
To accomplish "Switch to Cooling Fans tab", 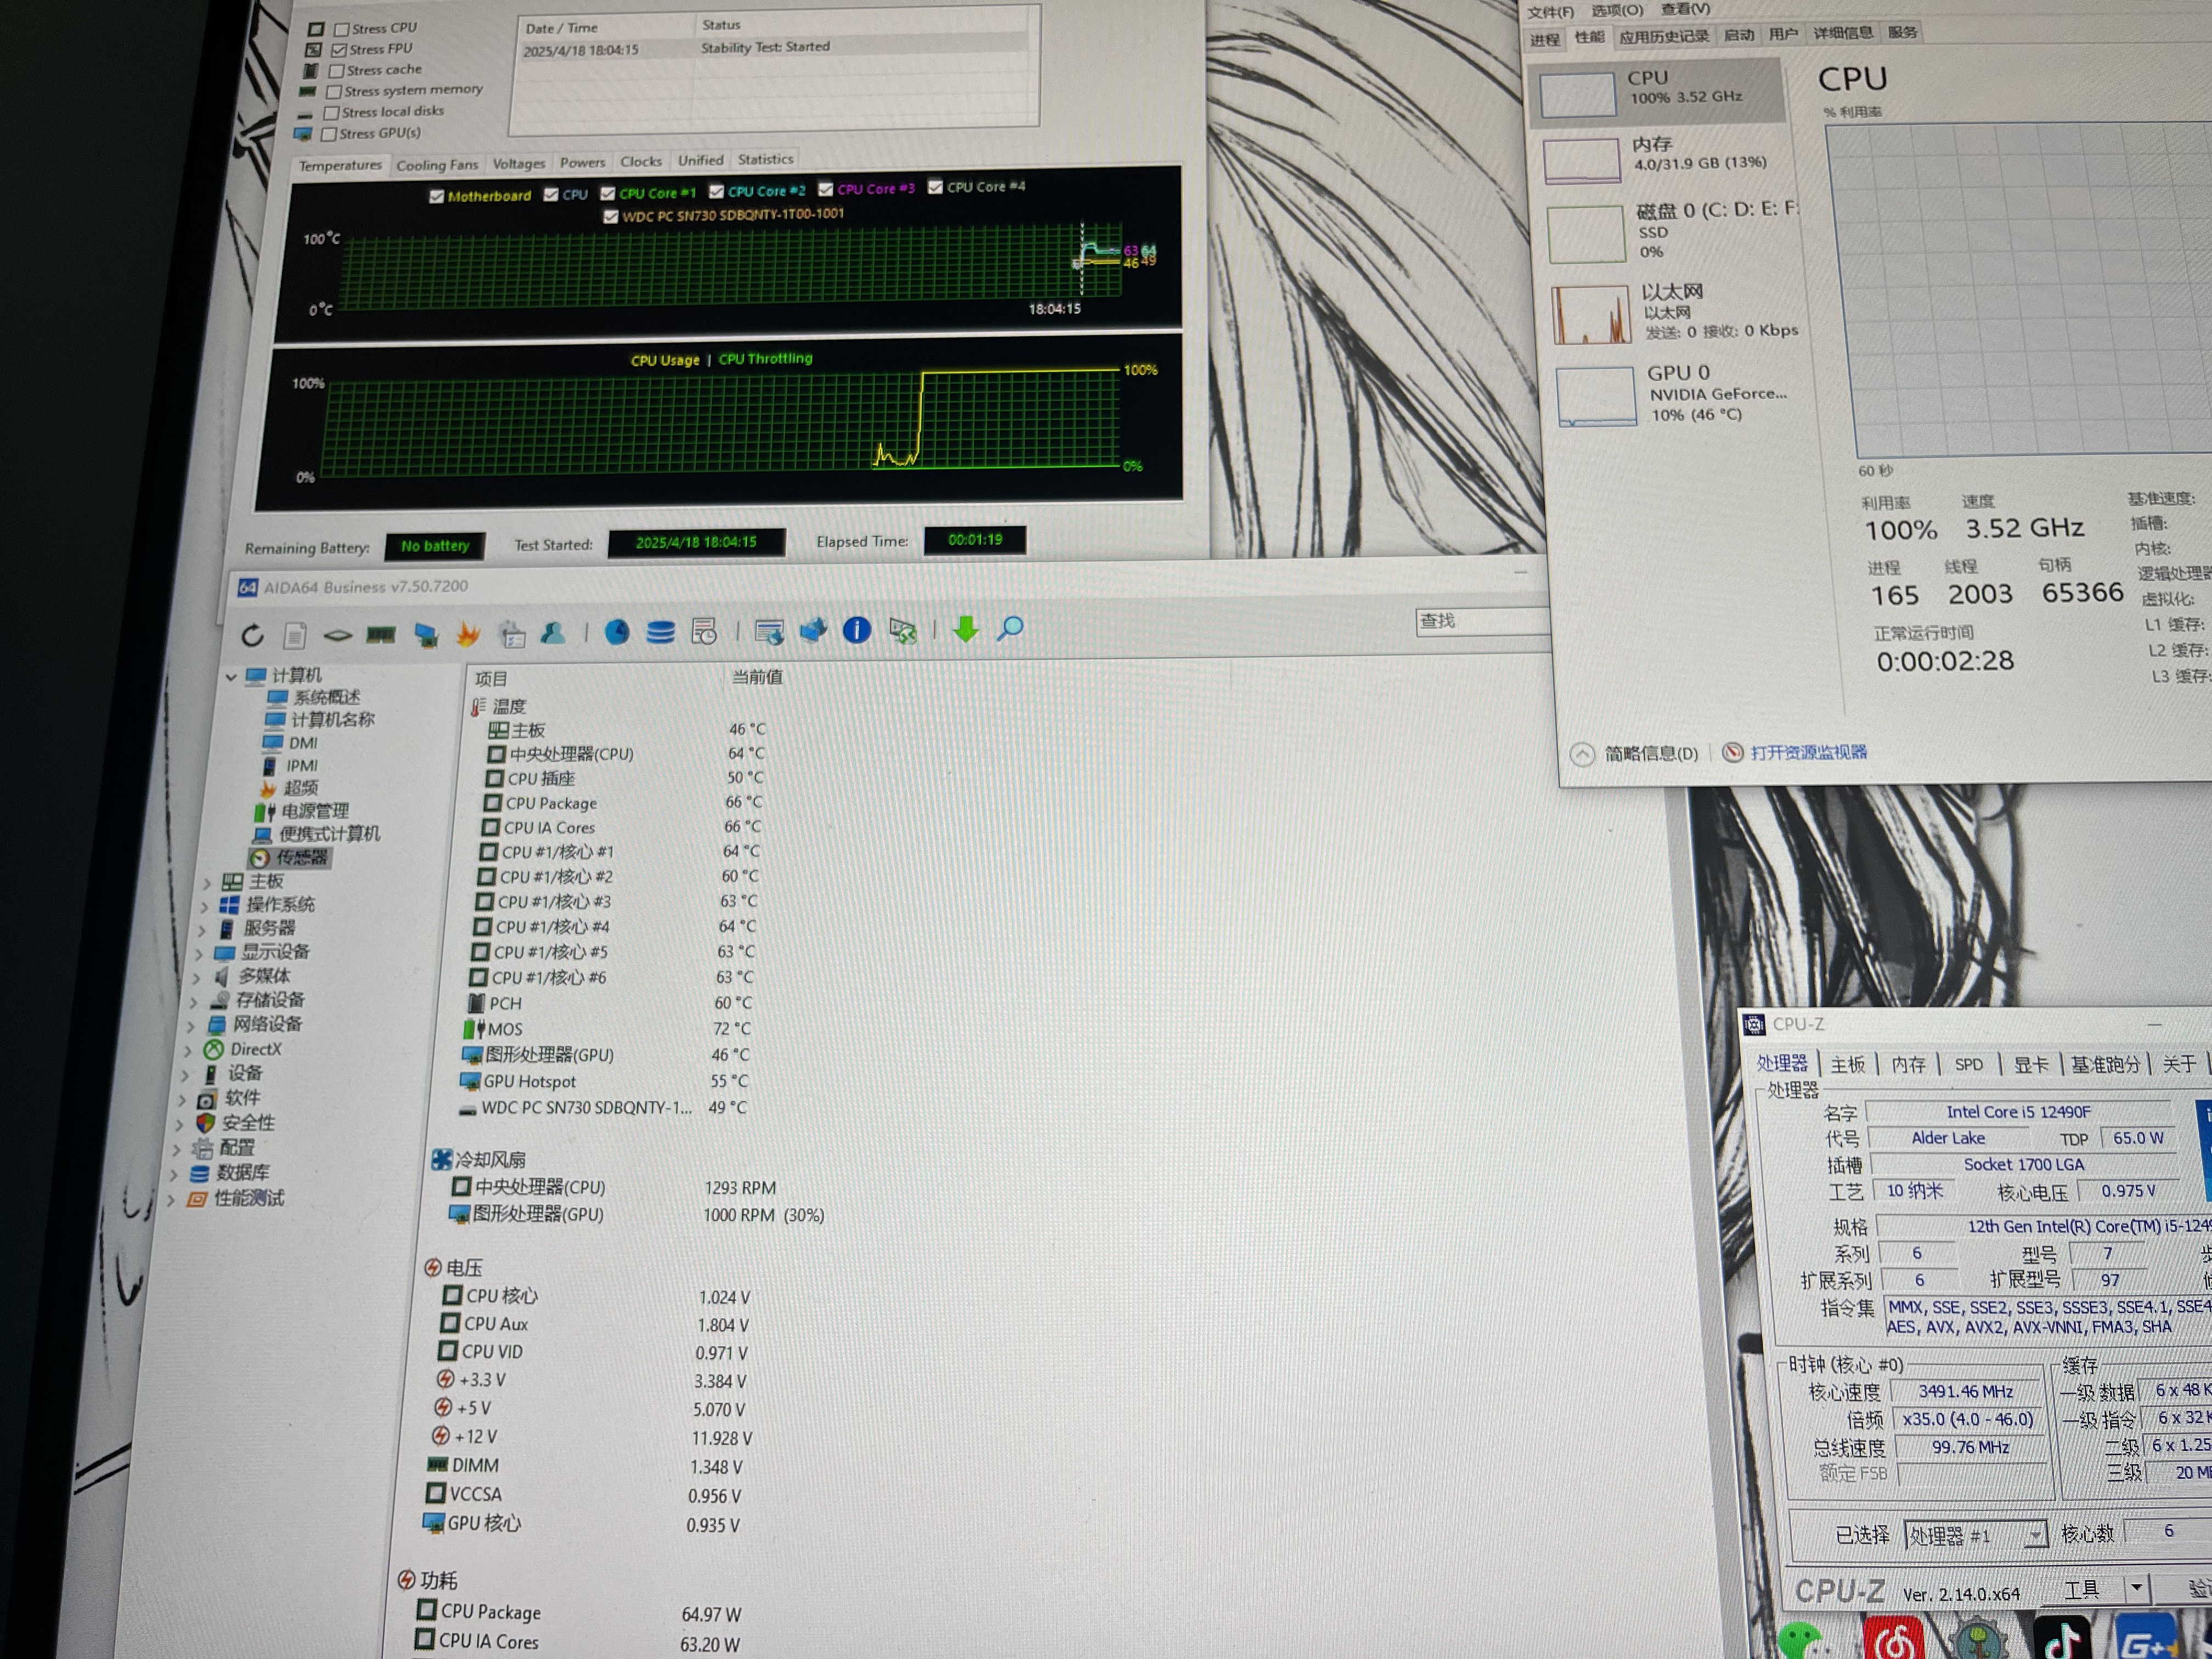I will (437, 165).
